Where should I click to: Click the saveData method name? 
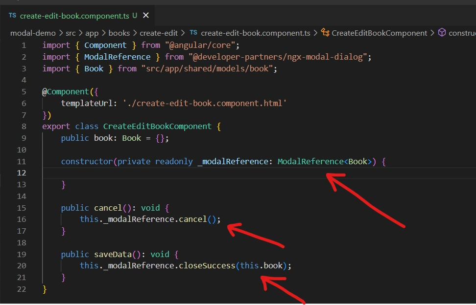click(112, 254)
